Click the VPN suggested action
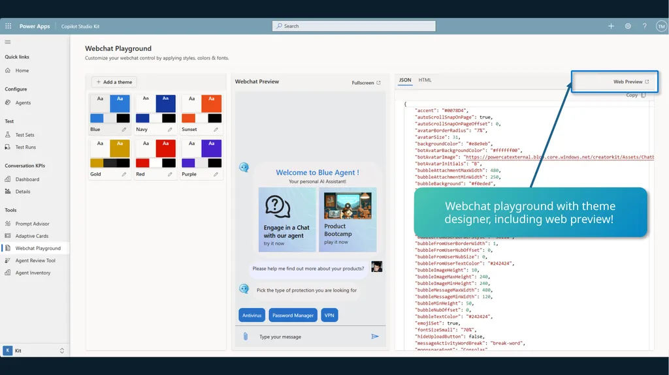669x375 pixels. 329,316
